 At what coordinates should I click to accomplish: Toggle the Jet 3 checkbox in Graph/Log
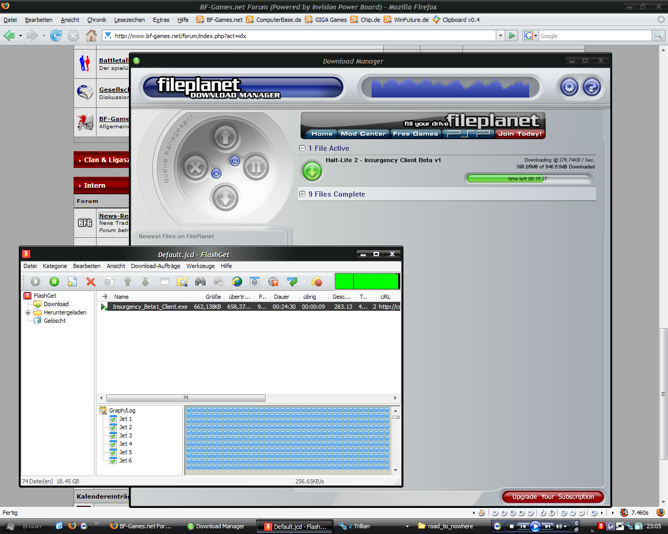tap(113, 435)
